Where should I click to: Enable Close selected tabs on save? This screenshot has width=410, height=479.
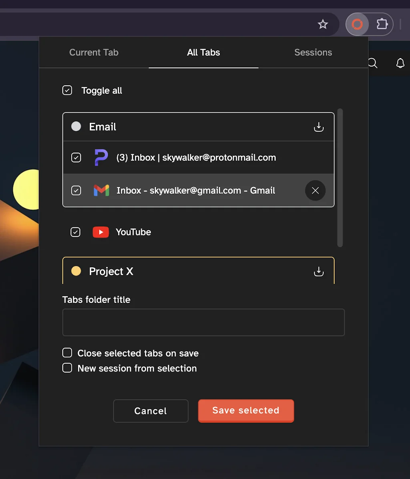pos(67,353)
